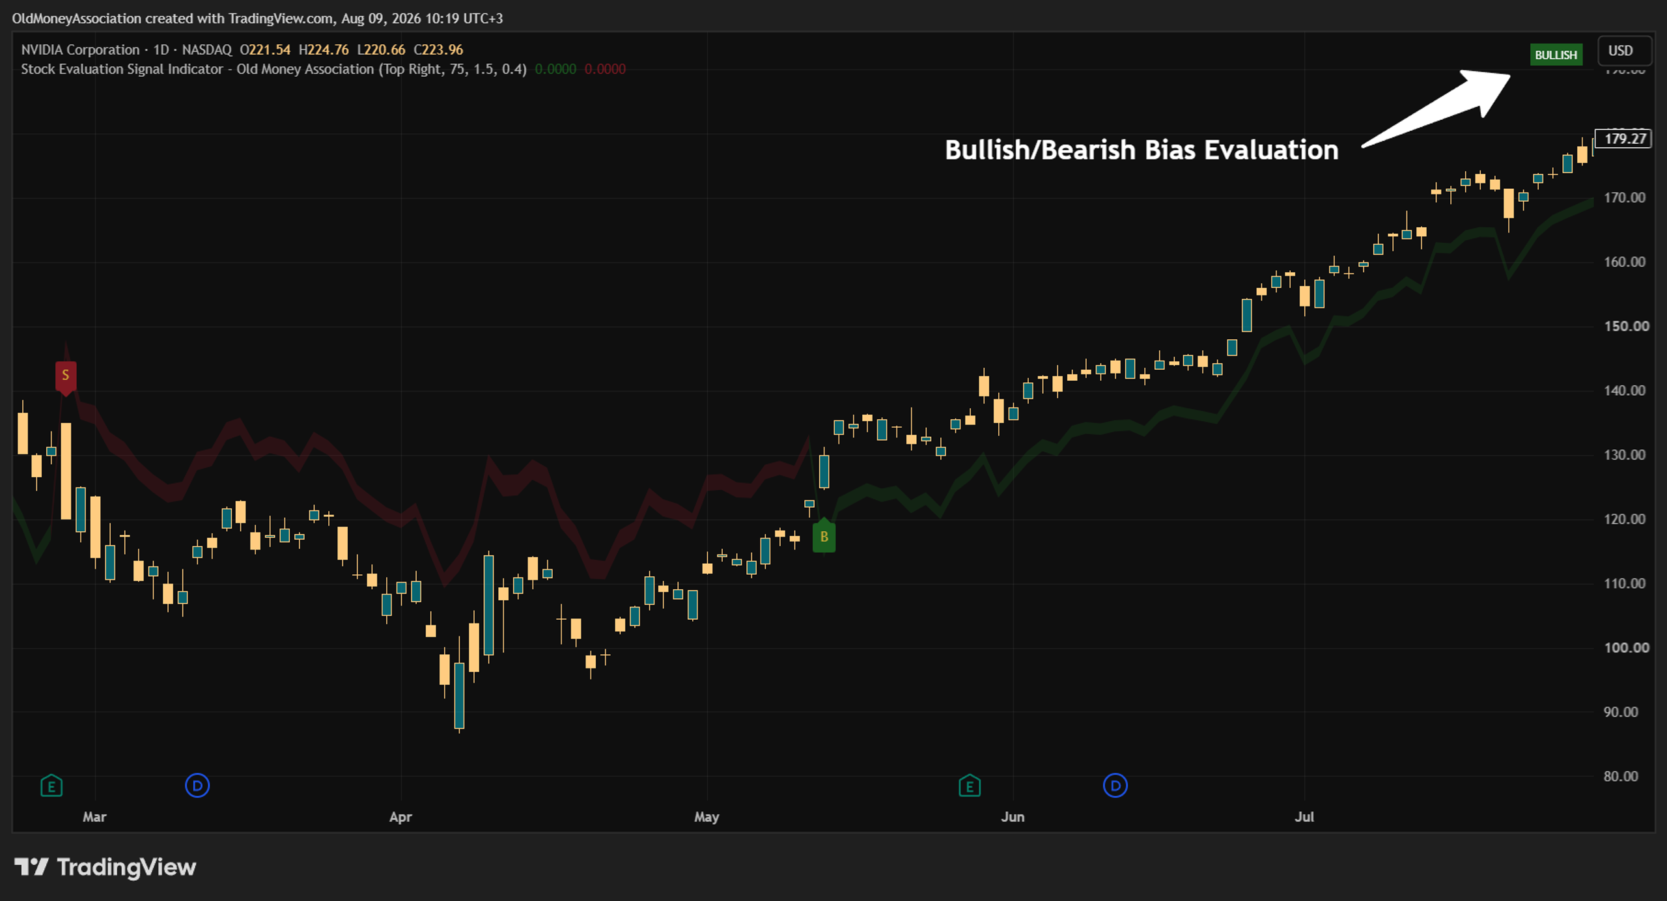Open the USD currency selector
Image resolution: width=1667 pixels, height=901 pixels.
coord(1625,51)
